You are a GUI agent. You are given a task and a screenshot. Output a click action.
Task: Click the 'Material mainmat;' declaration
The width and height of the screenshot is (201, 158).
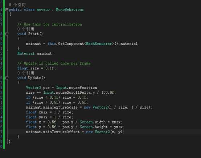[x=36, y=53]
